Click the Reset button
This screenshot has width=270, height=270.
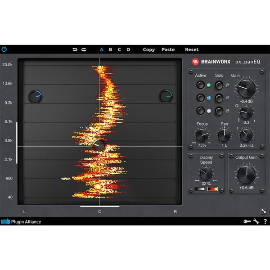point(192,49)
